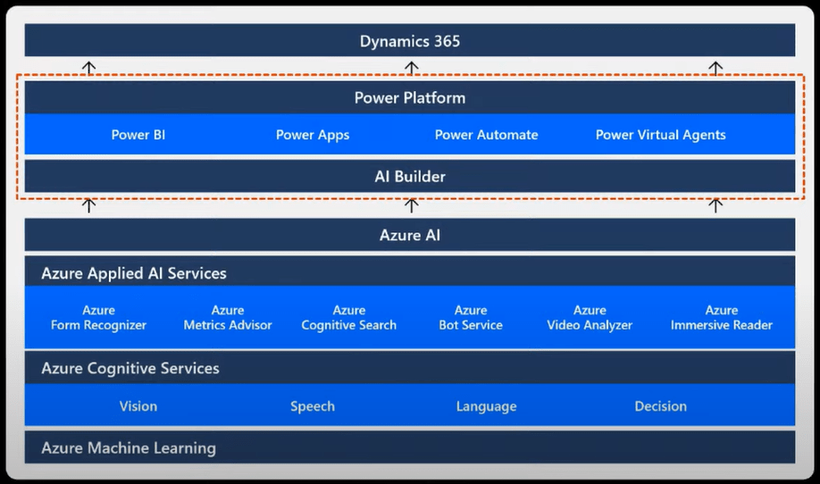Screen dimensions: 820x484
Task: Select the Azure AI header bar
Action: point(410,236)
